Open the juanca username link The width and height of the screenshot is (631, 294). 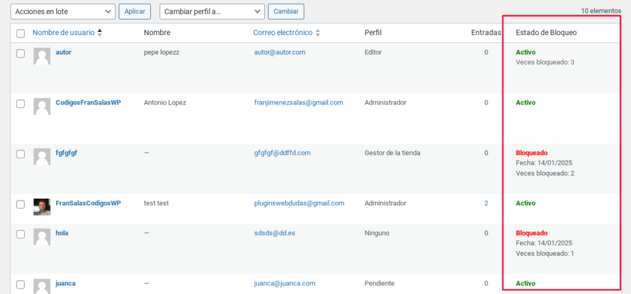[x=65, y=283]
